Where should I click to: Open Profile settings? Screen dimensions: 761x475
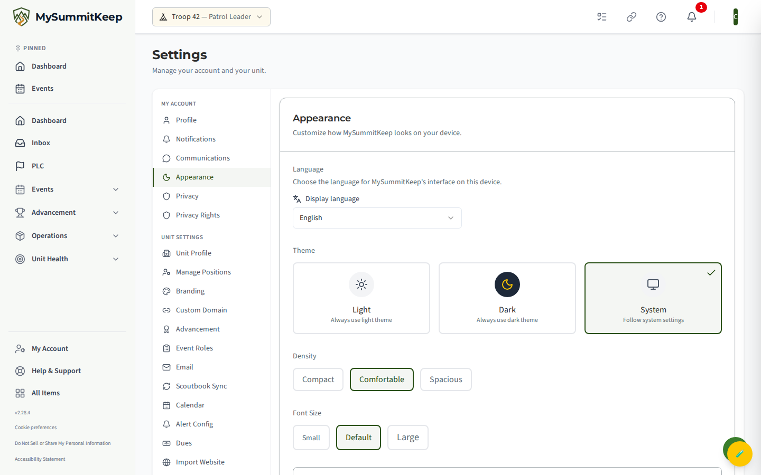211,120
